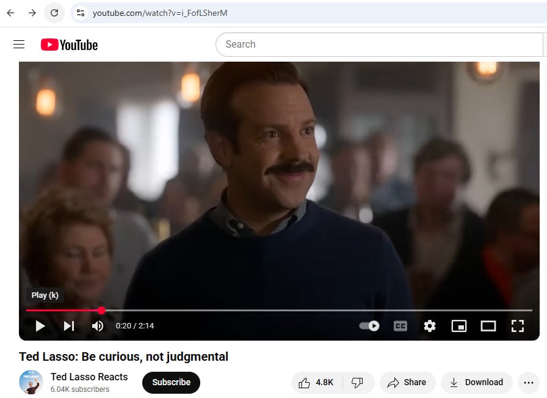Screen dimensions: 547x398
Task: Subscribe to Ted Lasso Reacts
Action: [x=171, y=382]
